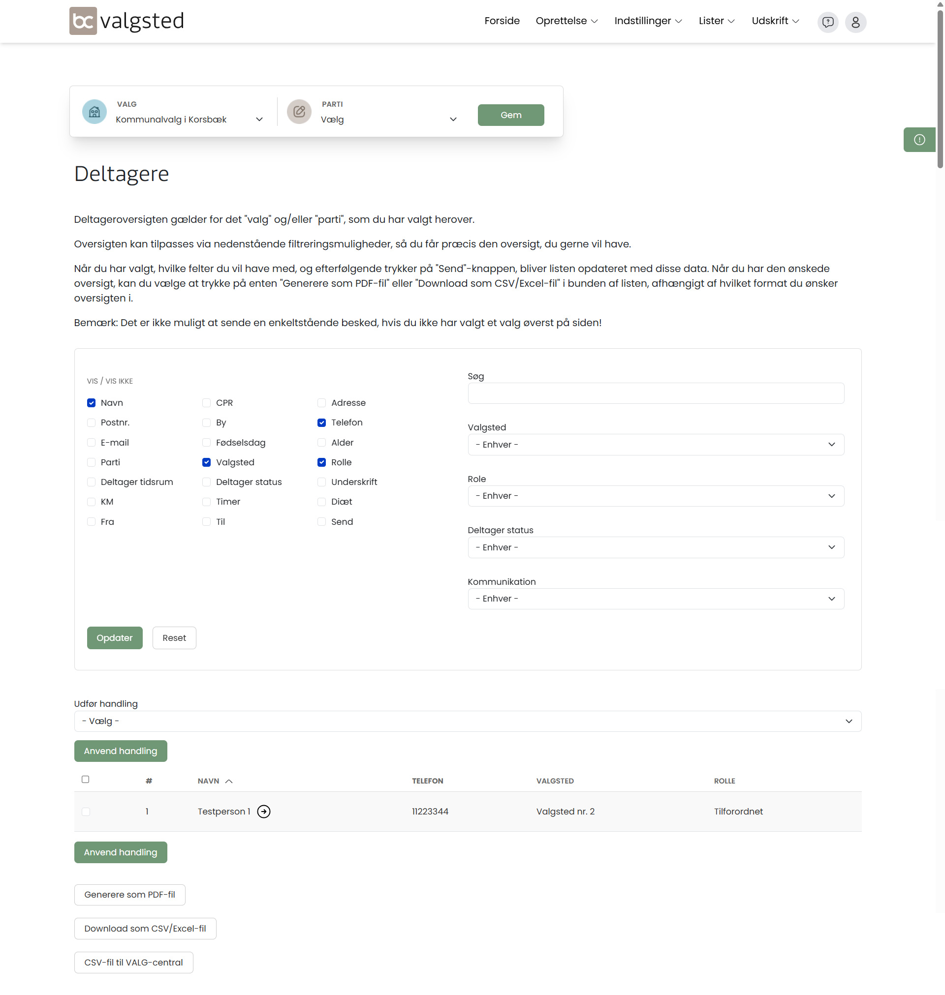Enable the CPR column checkbox
945x995 pixels.
pos(207,403)
